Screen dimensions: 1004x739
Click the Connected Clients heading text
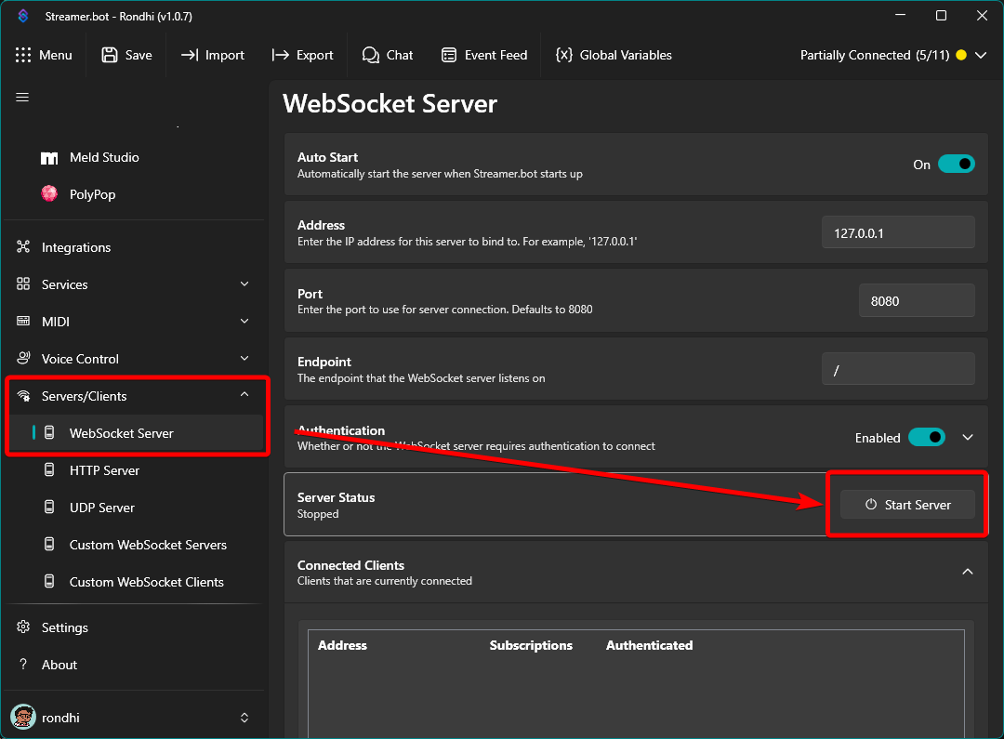coord(350,565)
